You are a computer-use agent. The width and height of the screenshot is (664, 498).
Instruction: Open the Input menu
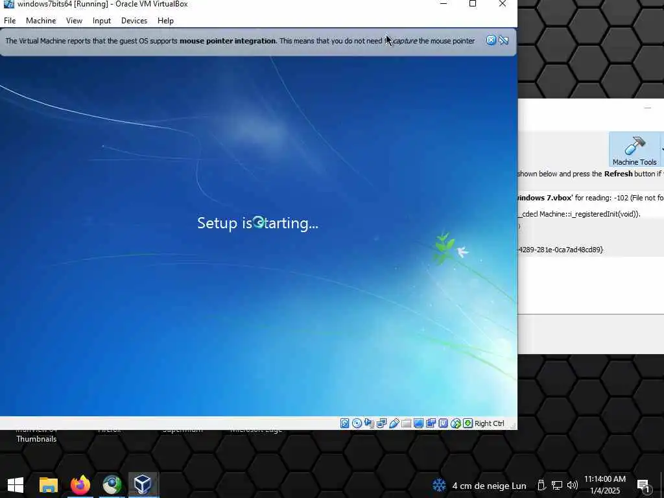pos(102,20)
